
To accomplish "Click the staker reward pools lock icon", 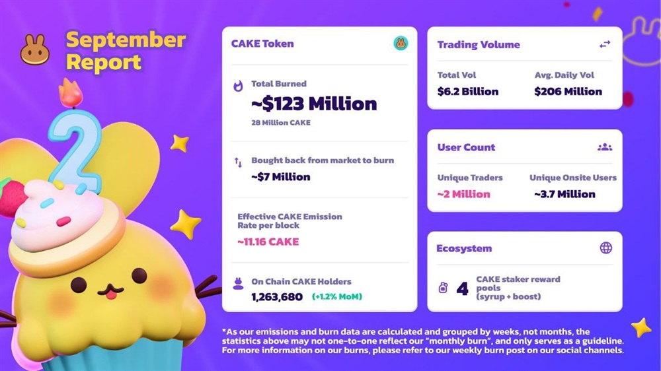I will point(443,288).
